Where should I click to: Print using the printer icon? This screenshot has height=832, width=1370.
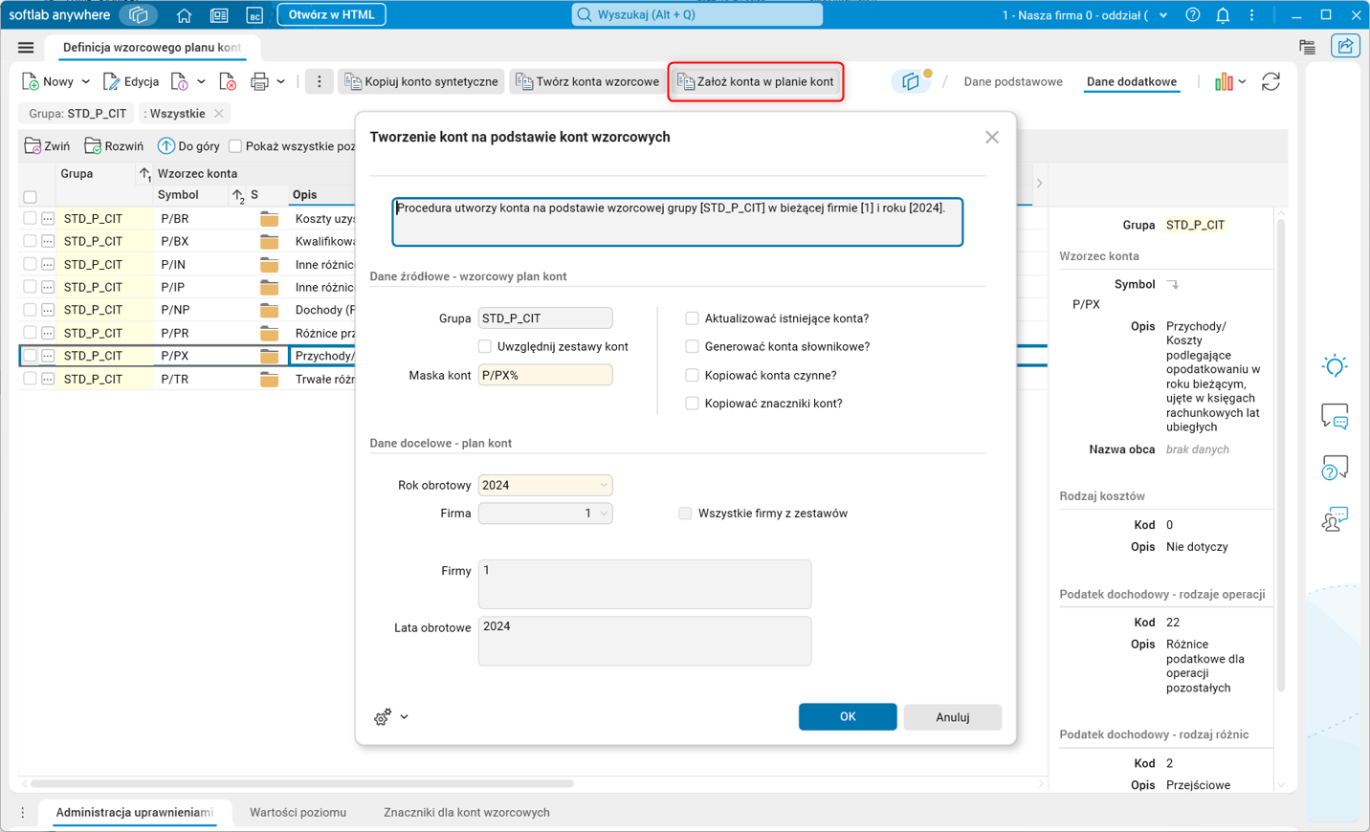coord(259,82)
